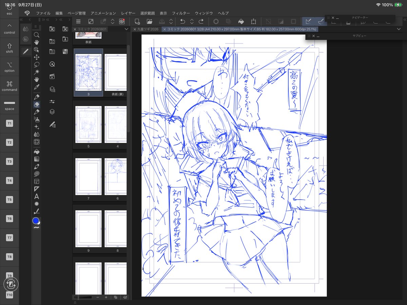
Task: Select the Eraser tool
Action: click(37, 104)
